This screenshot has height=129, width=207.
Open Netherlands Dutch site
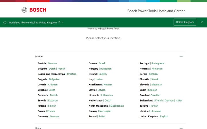point(108,100)
